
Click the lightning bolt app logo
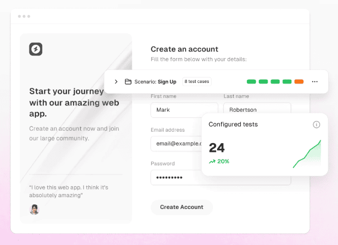pyautogui.click(x=36, y=49)
